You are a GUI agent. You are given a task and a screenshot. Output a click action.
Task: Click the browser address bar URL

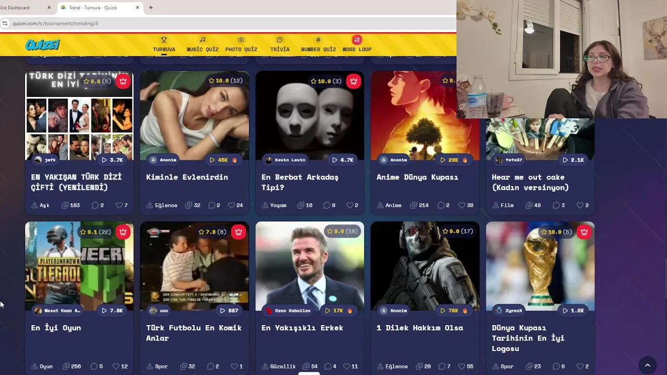pos(55,23)
